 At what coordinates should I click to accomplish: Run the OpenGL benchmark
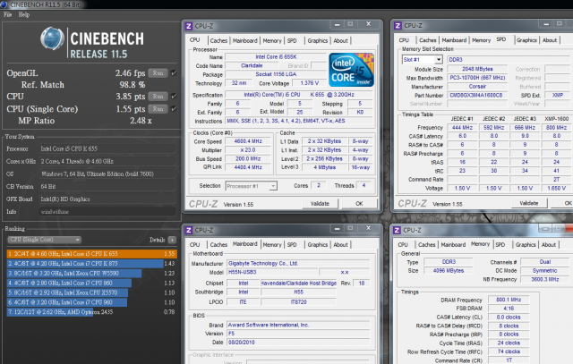click(158, 73)
